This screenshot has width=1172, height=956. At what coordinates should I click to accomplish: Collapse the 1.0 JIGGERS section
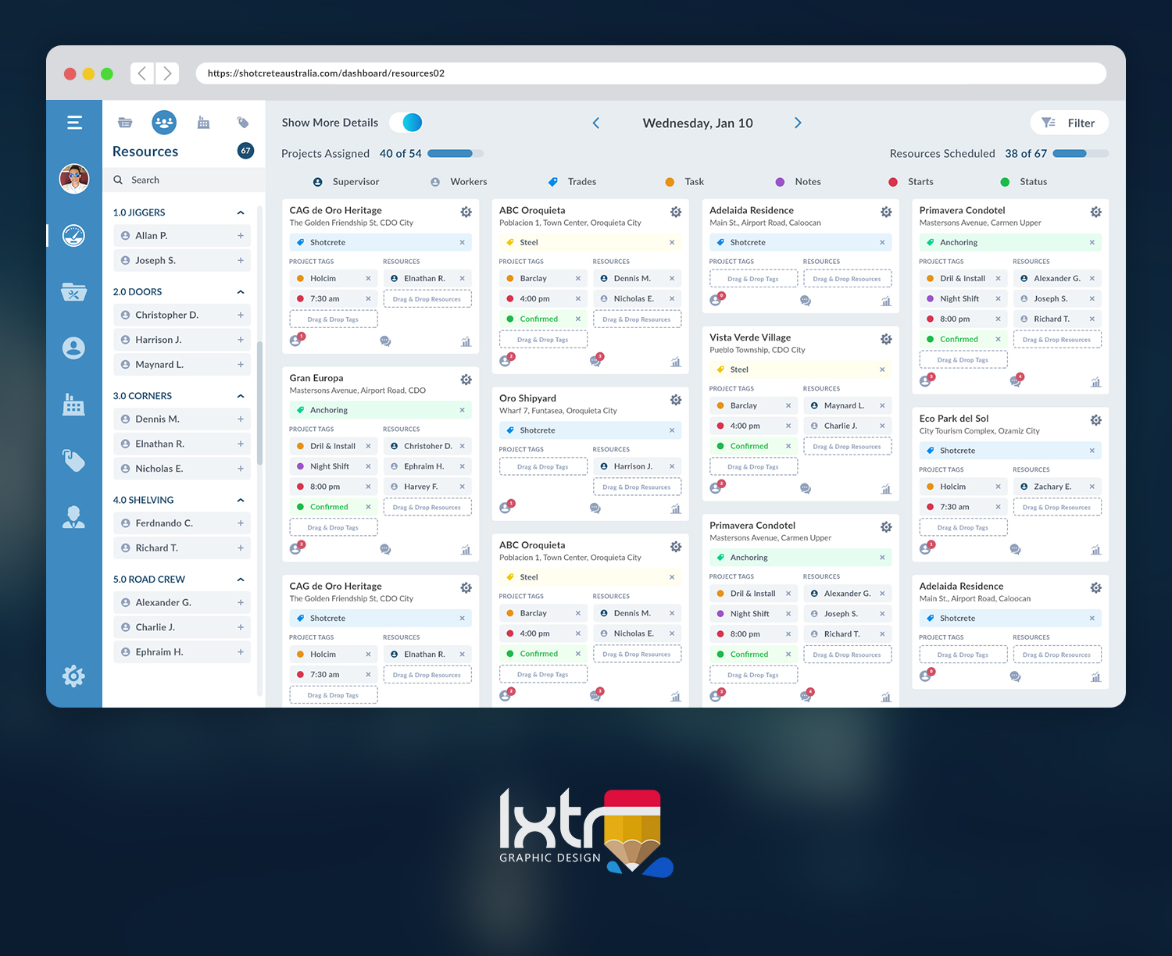click(x=241, y=212)
